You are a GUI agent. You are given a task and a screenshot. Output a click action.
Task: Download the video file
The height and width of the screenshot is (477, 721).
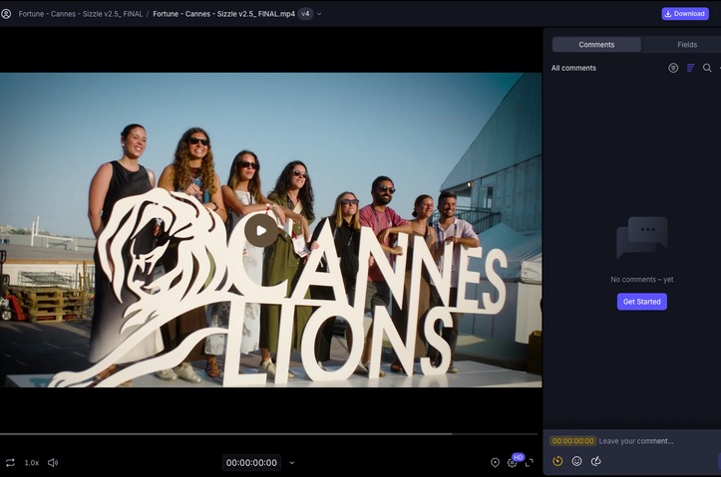pos(685,14)
